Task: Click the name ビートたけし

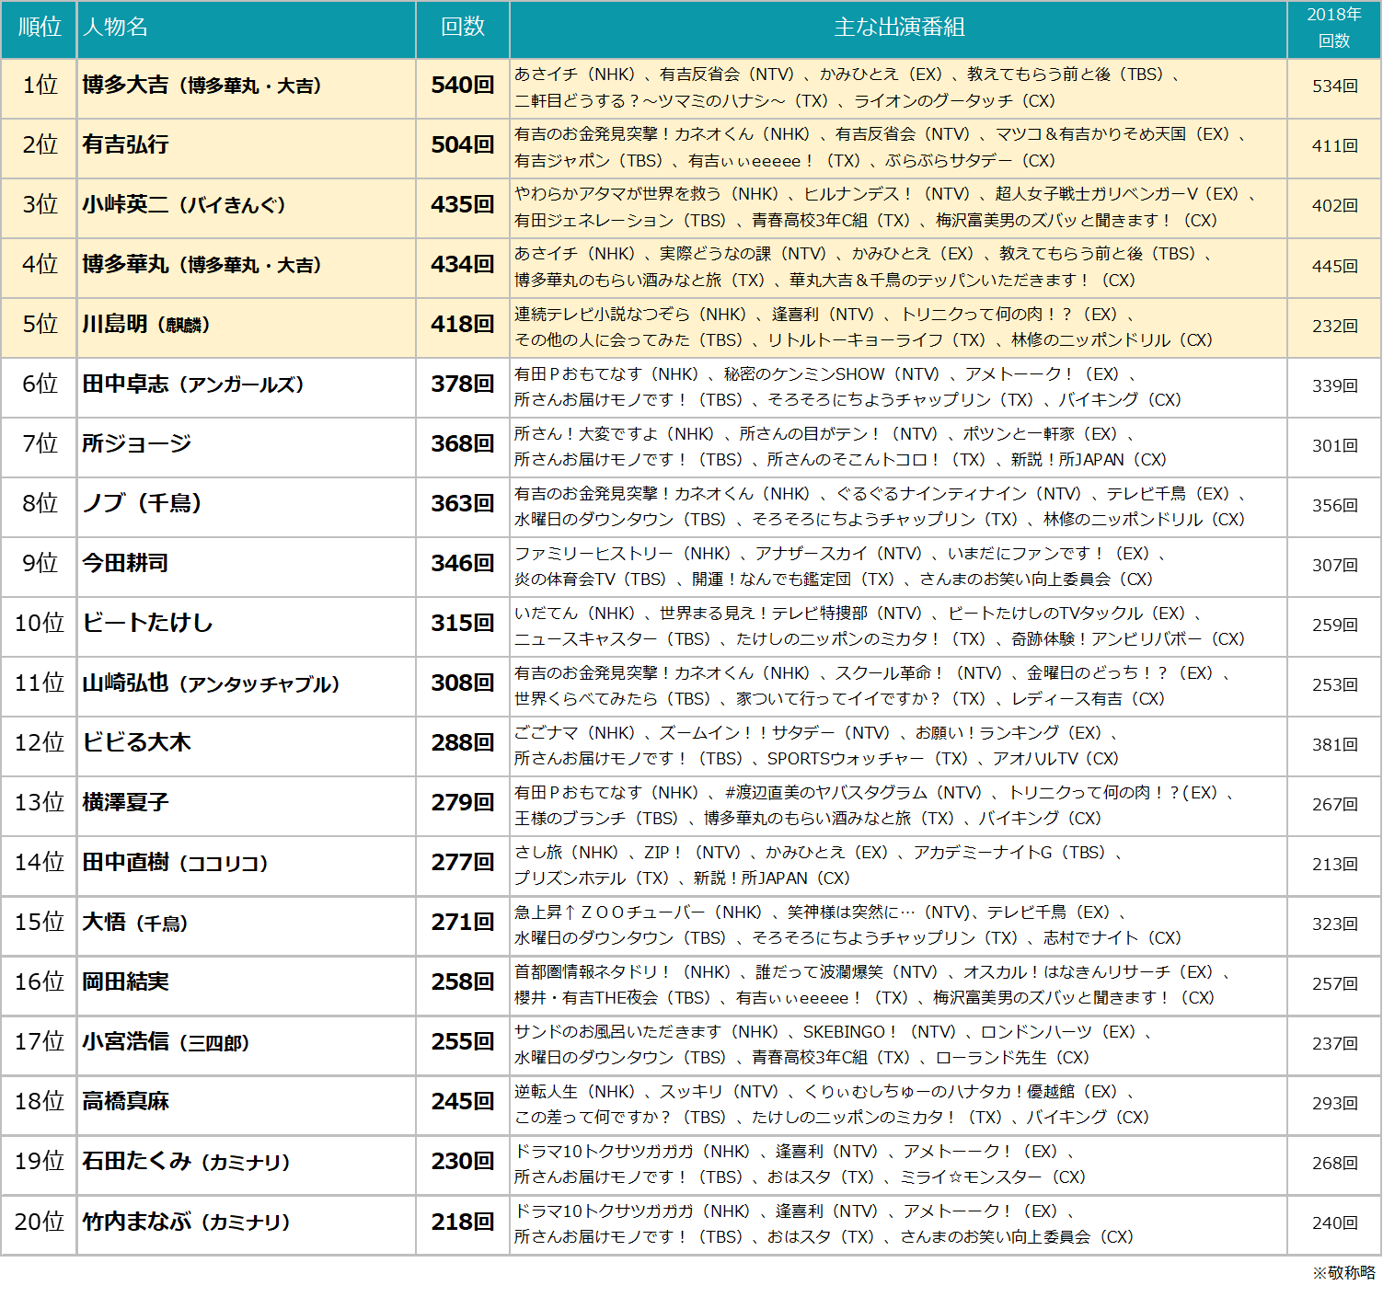Action: point(147,624)
